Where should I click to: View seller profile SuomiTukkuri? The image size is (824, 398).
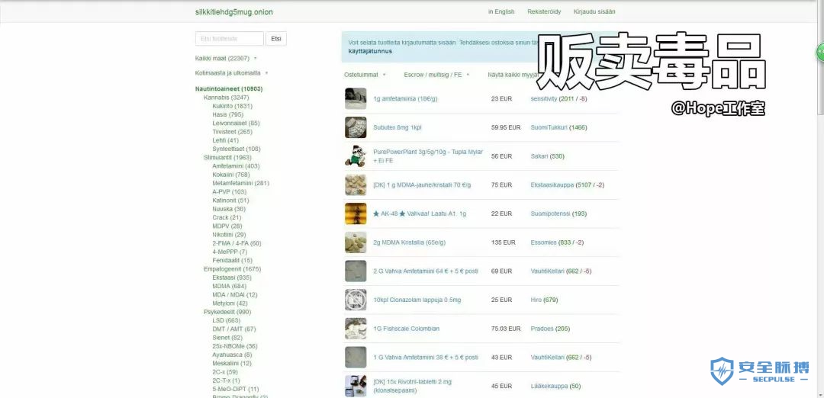point(549,127)
